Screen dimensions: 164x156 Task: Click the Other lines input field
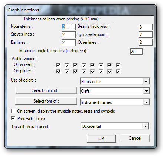(146, 42)
